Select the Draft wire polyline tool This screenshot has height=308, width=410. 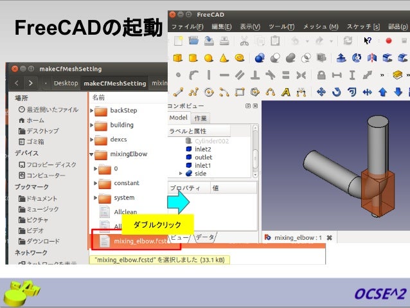coord(193,92)
